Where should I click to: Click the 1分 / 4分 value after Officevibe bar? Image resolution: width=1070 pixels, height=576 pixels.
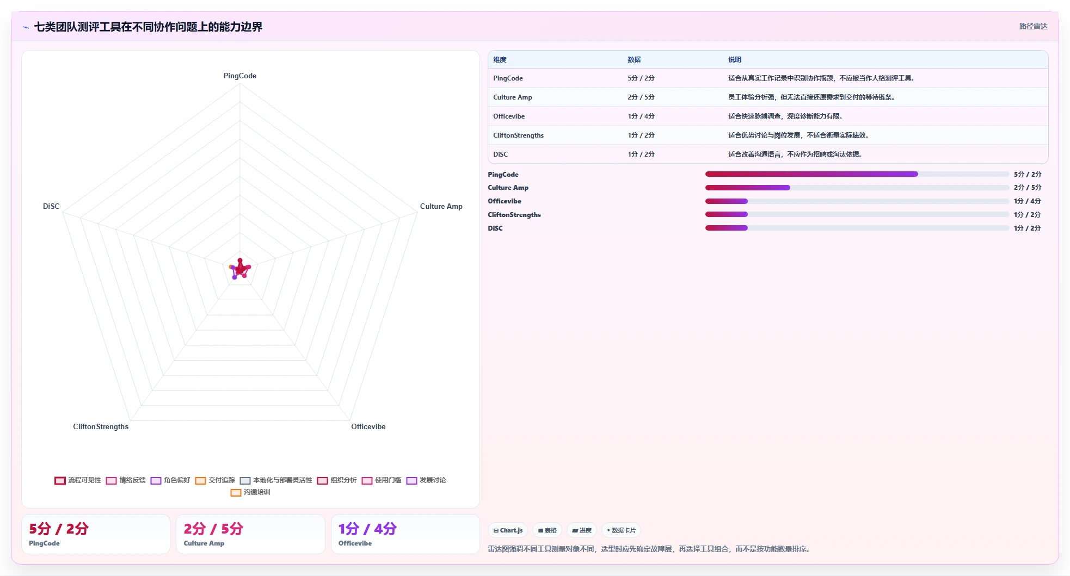tap(1028, 201)
